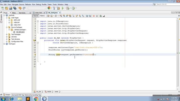
Task: Click red Start Macro Recording icon
Action: point(94,16)
